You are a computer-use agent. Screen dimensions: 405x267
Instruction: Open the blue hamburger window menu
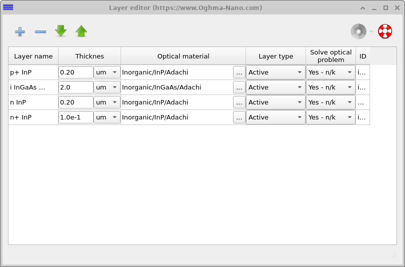click(x=8, y=7)
